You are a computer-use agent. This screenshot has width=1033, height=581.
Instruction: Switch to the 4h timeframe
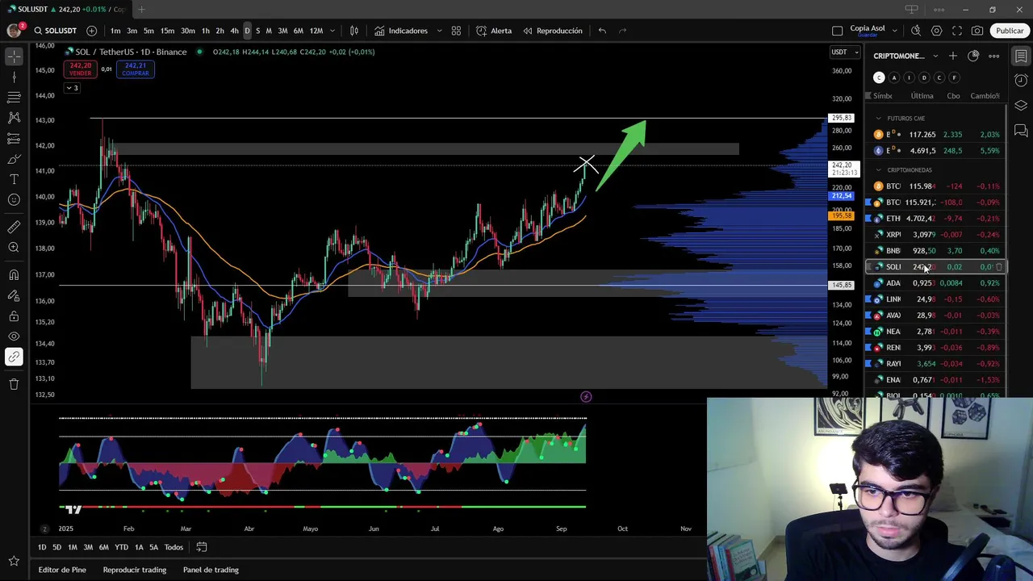234,31
